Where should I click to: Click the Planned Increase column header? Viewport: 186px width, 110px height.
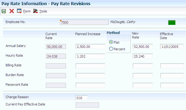(88, 34)
